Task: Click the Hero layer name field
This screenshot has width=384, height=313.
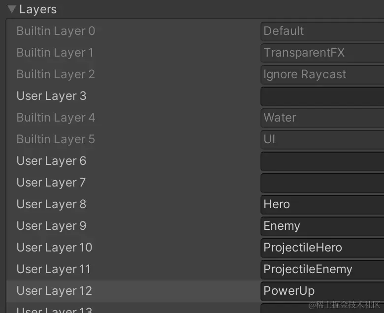Action: click(x=322, y=204)
